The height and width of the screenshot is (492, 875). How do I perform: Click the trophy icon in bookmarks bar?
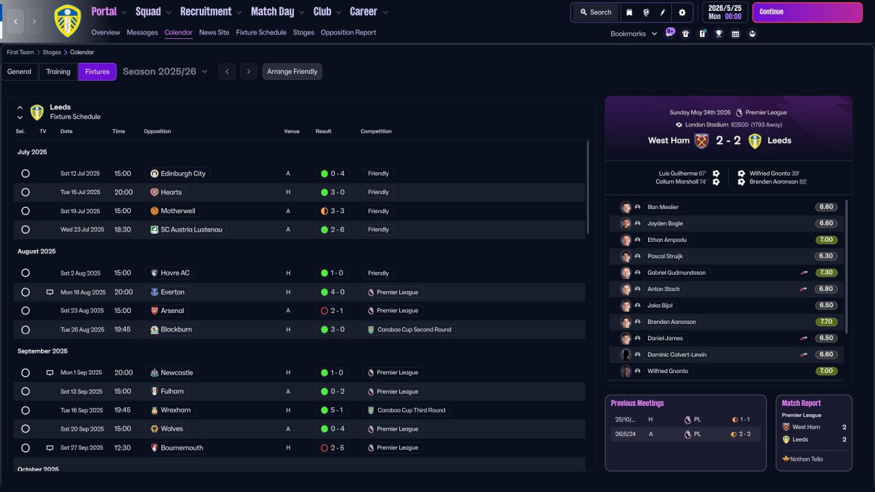718,33
